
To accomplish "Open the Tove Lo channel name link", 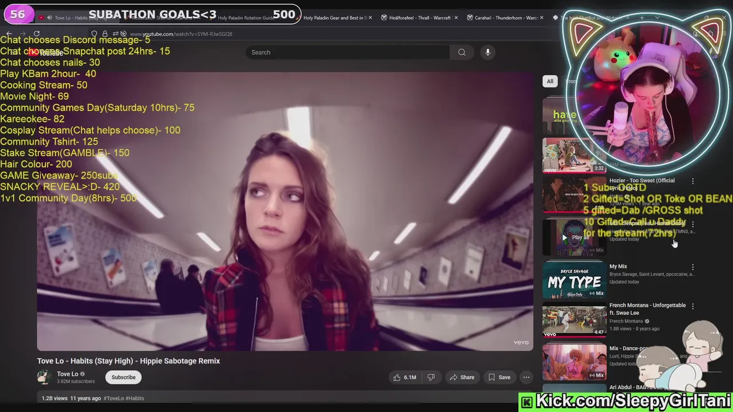I will 68,374.
